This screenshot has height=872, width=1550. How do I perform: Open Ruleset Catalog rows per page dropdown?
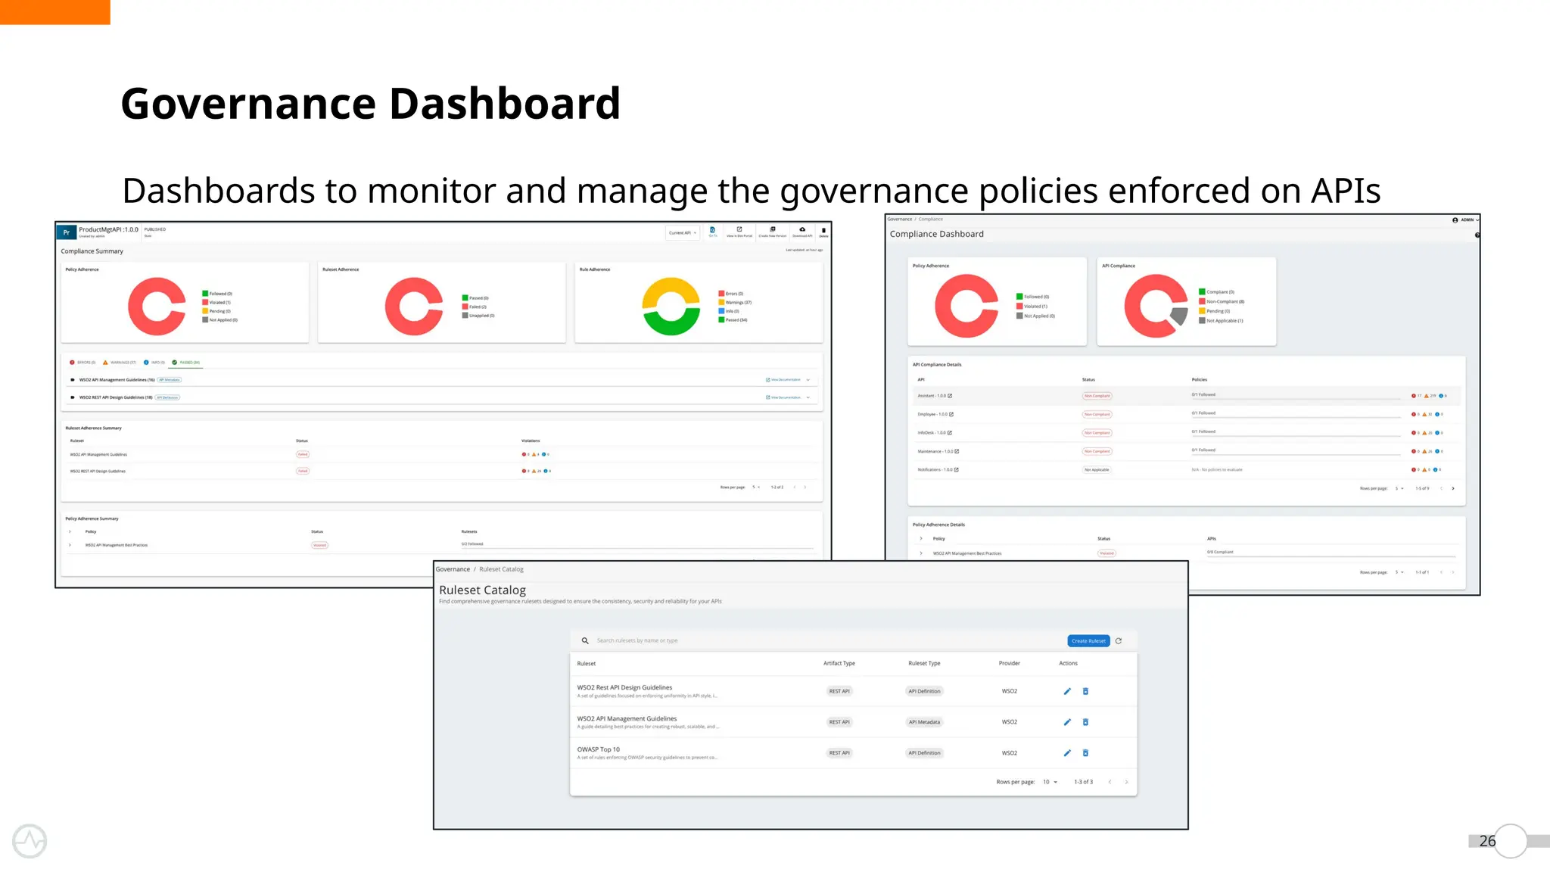click(x=1050, y=782)
